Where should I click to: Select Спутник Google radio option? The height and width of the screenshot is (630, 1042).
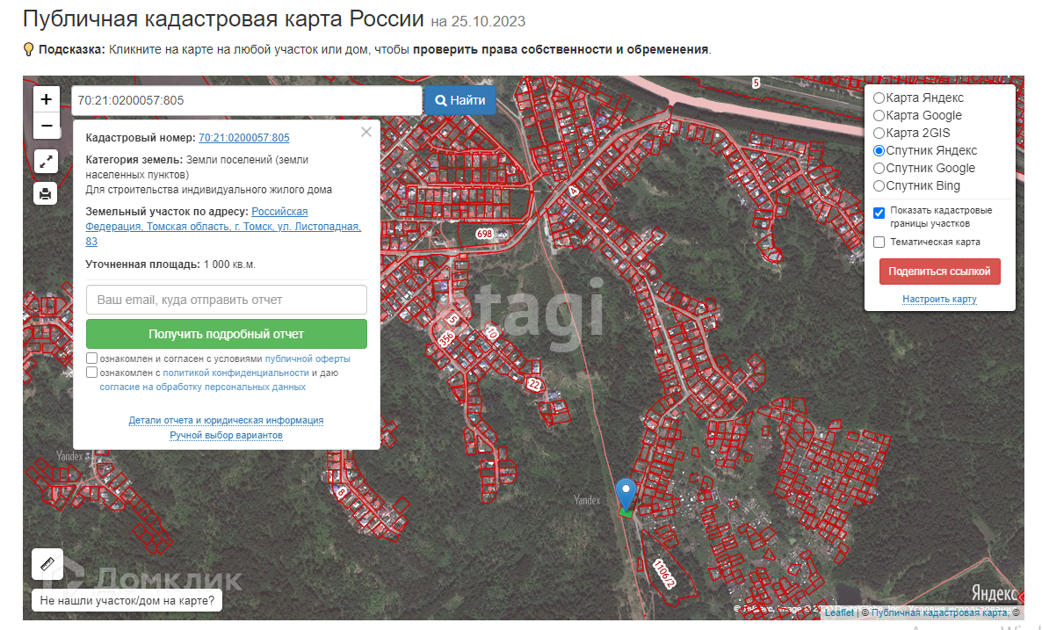(x=879, y=168)
